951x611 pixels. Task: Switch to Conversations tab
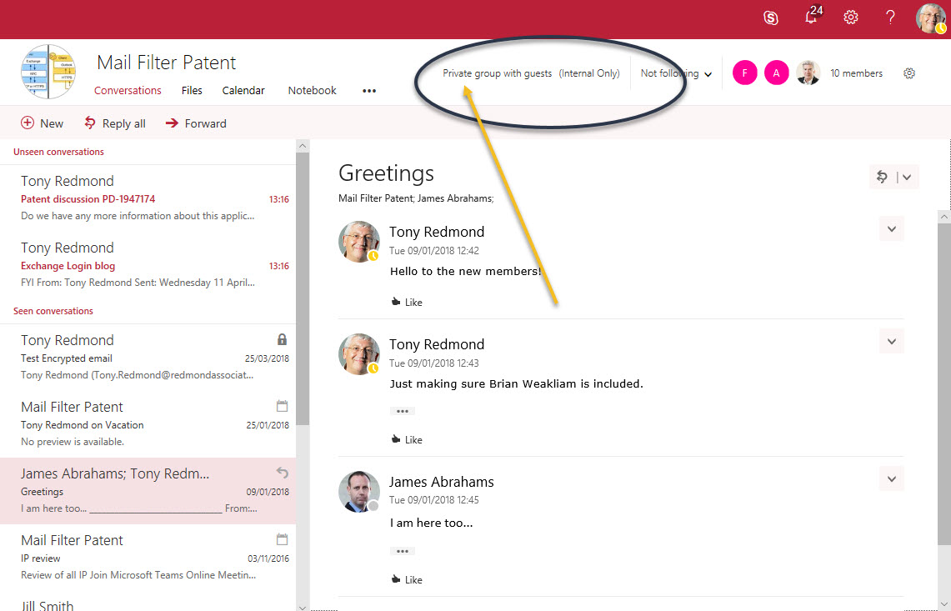point(128,90)
